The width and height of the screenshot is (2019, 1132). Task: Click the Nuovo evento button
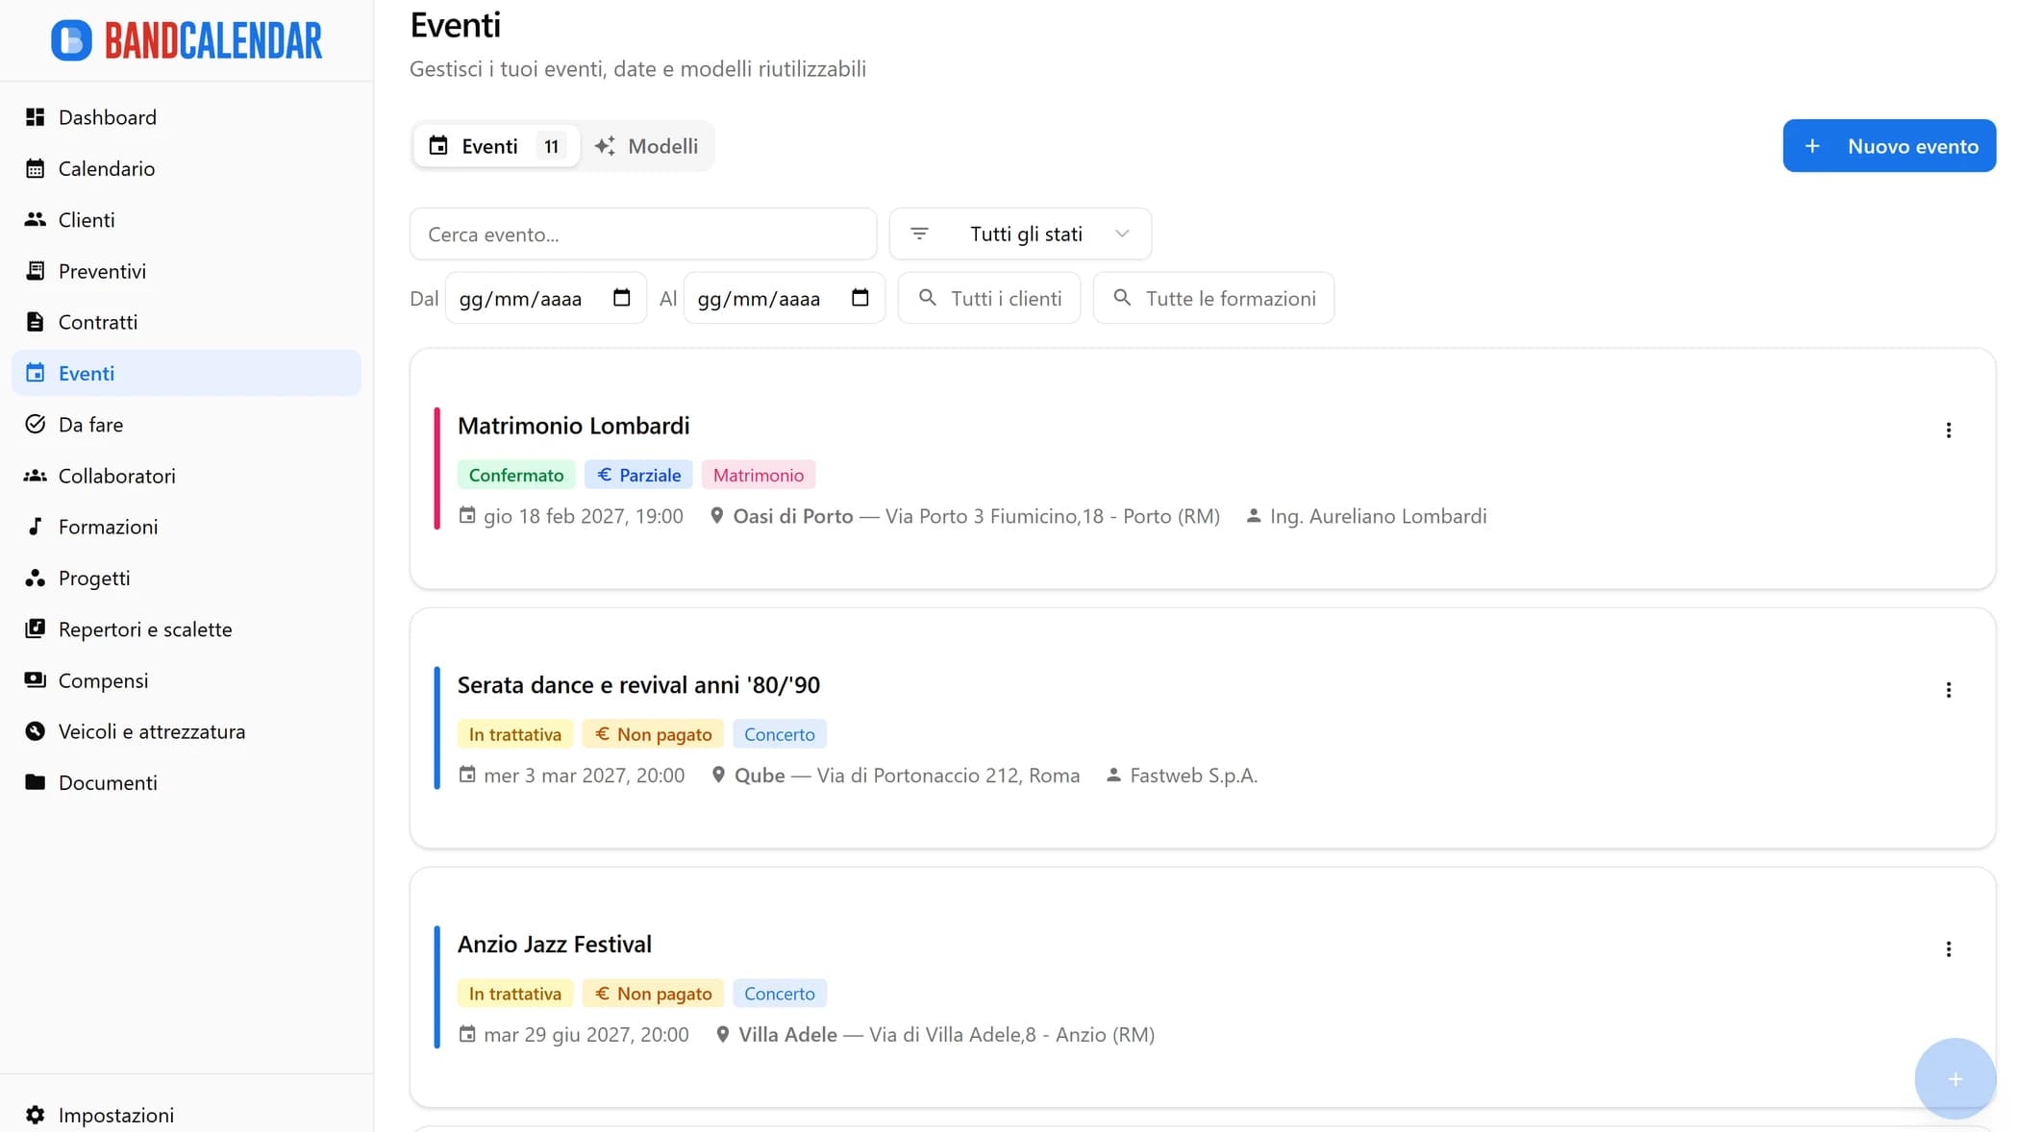[1887, 145]
